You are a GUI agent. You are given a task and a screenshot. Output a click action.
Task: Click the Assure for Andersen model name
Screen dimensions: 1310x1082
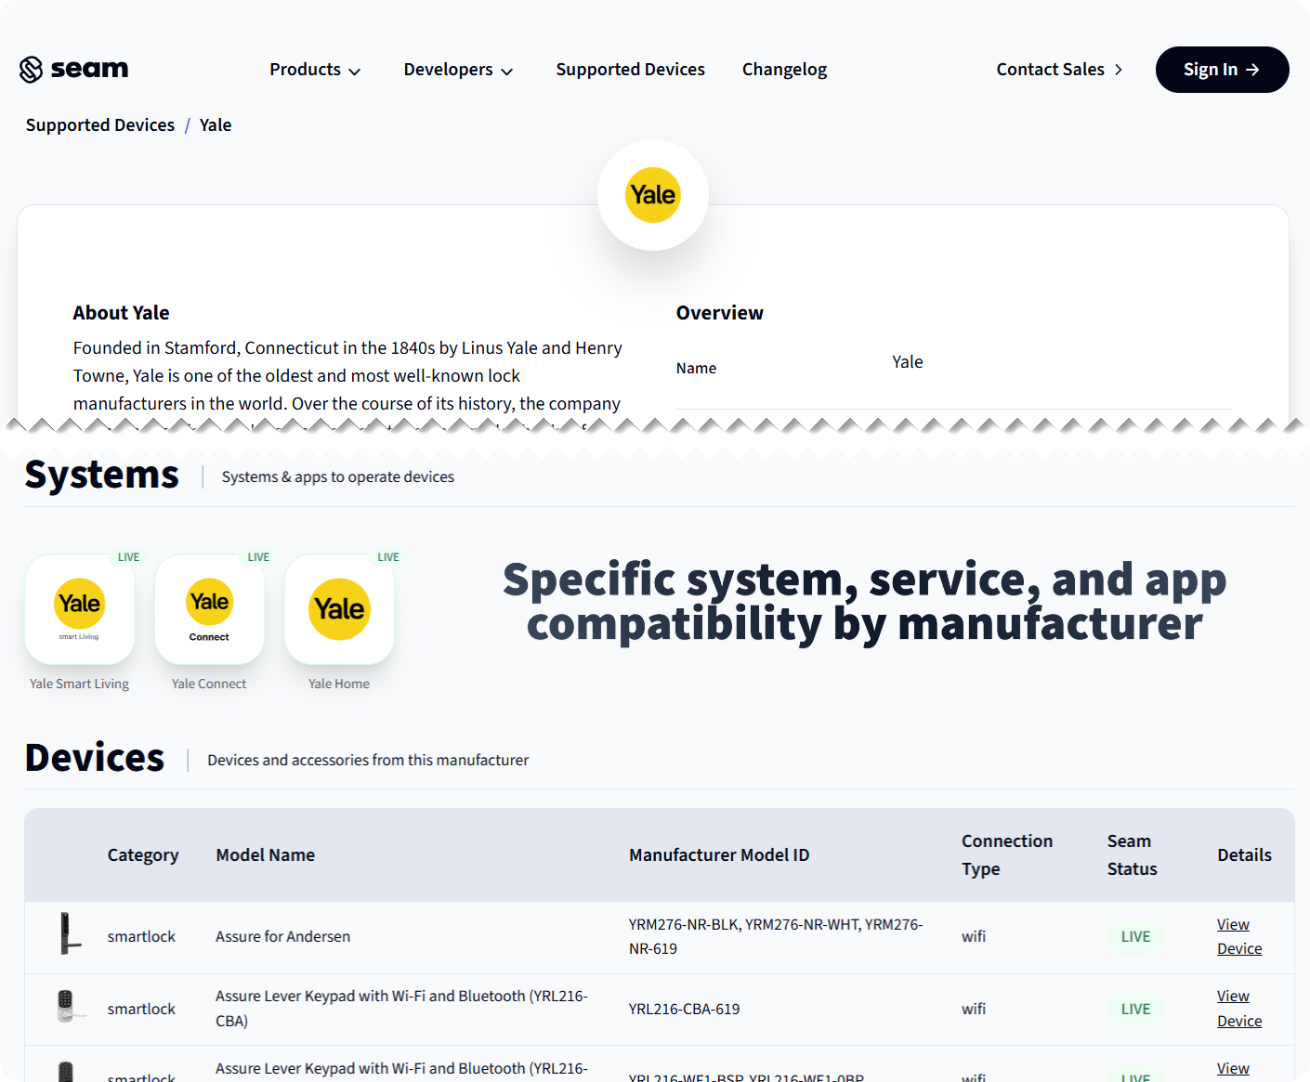point(283,936)
